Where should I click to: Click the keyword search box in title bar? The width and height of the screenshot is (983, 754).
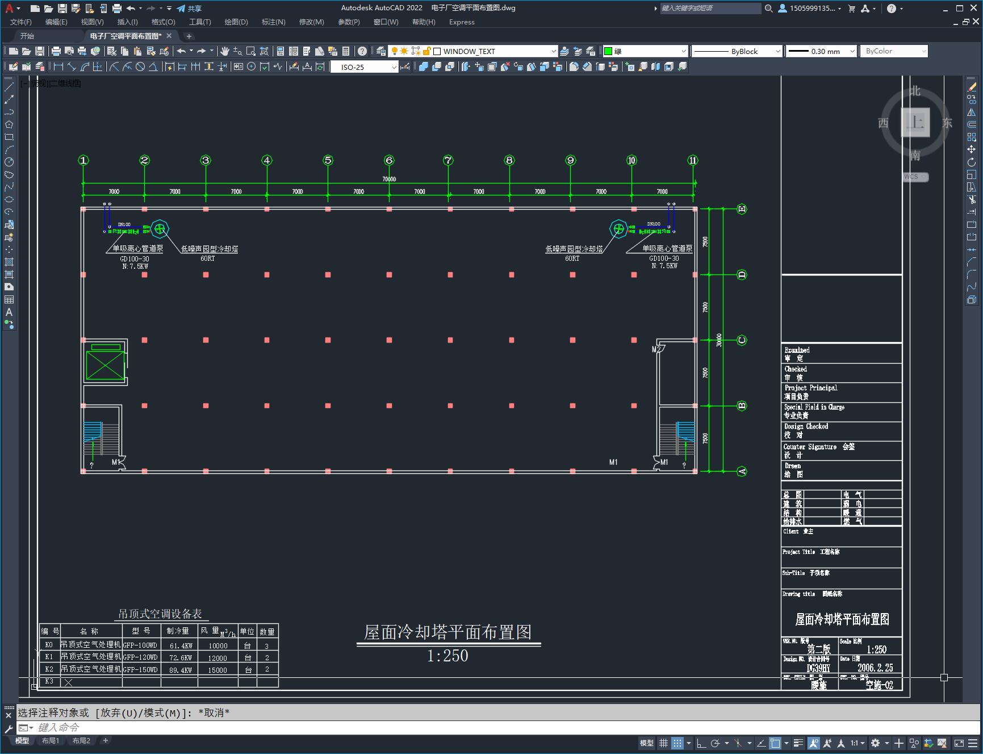tap(710, 9)
